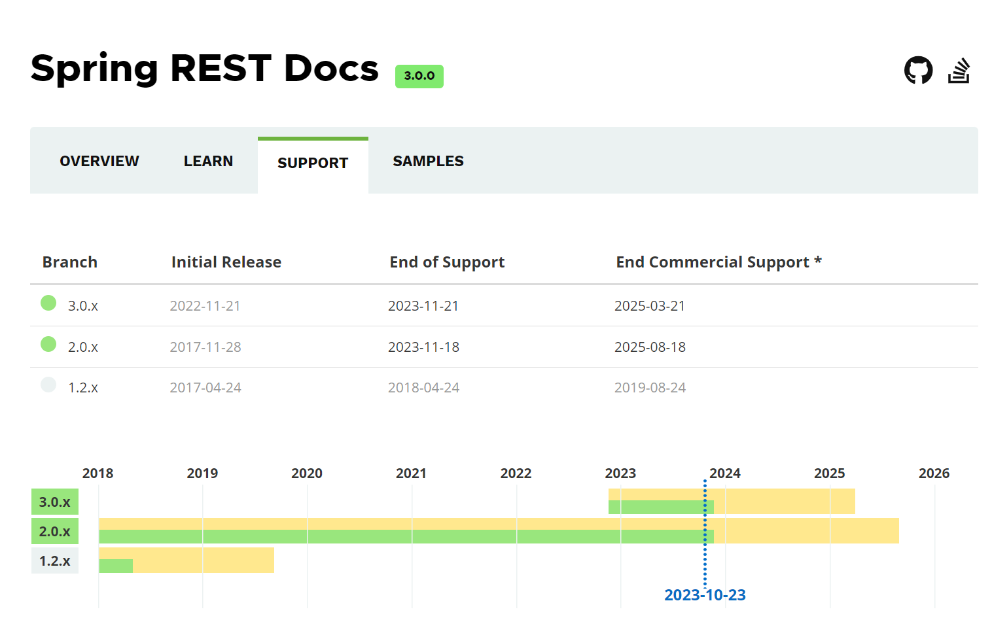Click the 2022 year label on timeline

[516, 473]
